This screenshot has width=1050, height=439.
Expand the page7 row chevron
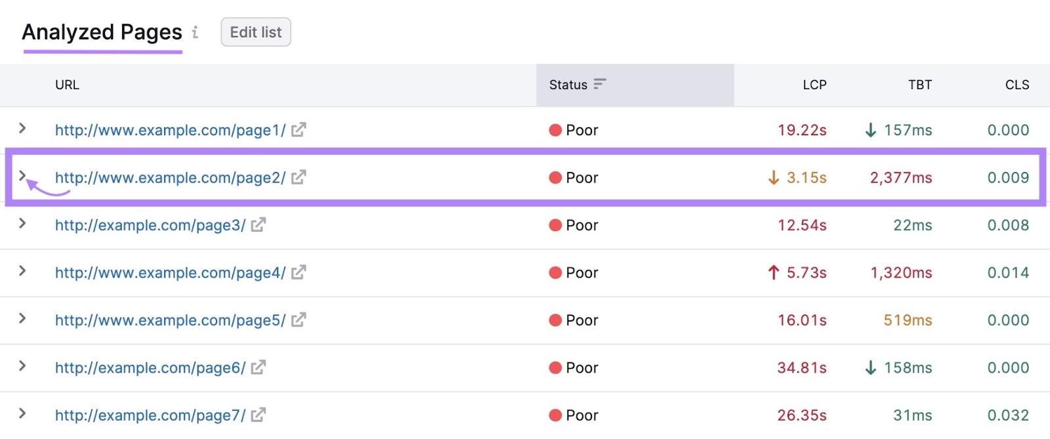22,413
